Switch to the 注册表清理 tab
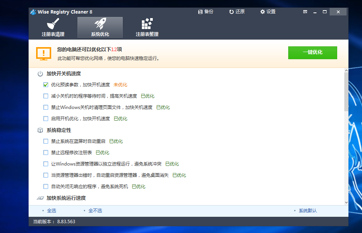Viewport: 362px width, 233px height. (x=53, y=27)
